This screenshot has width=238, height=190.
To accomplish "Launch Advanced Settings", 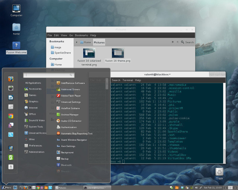I will point(68,102).
